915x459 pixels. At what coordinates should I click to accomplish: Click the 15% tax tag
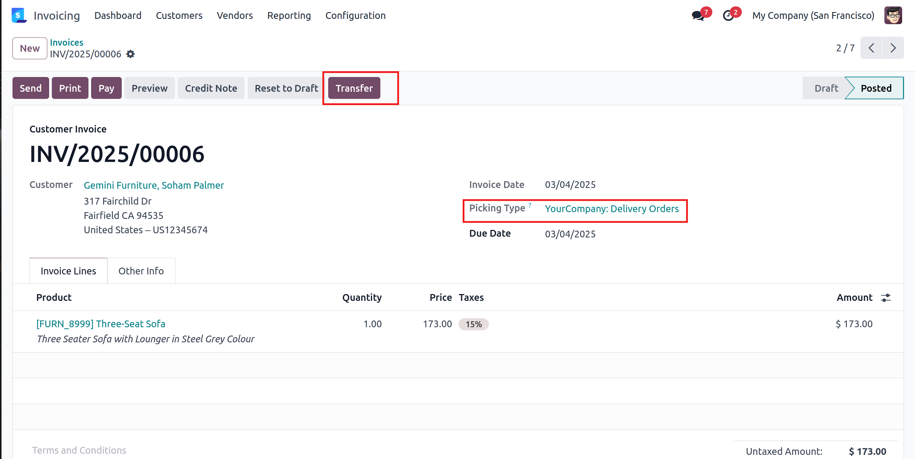tap(473, 324)
